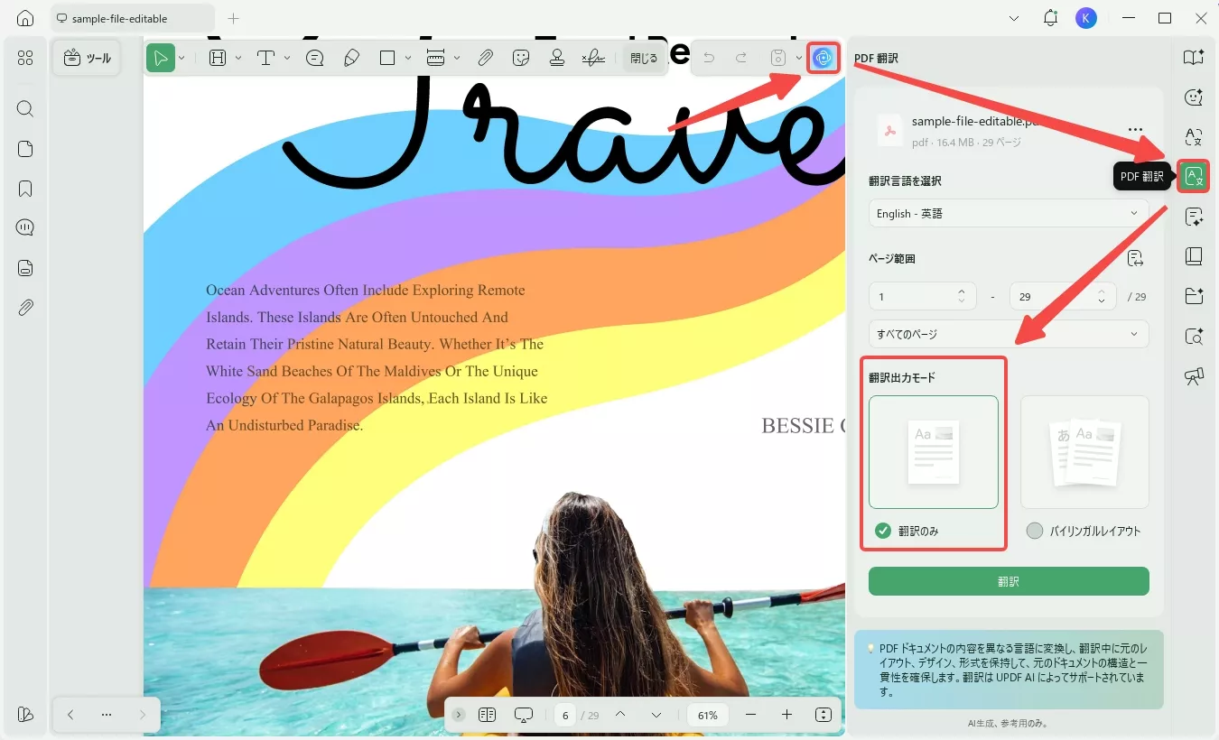The width and height of the screenshot is (1219, 740).
Task: Open the layers panel at bottom left
Action: pos(25,714)
